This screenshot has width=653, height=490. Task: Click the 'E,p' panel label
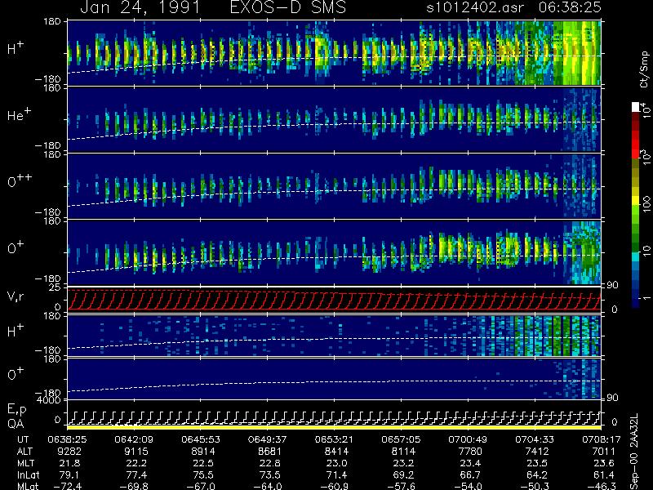[x=16, y=410]
